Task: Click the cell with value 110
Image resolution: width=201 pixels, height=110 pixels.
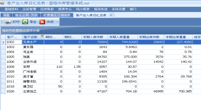Action: pos(54,67)
